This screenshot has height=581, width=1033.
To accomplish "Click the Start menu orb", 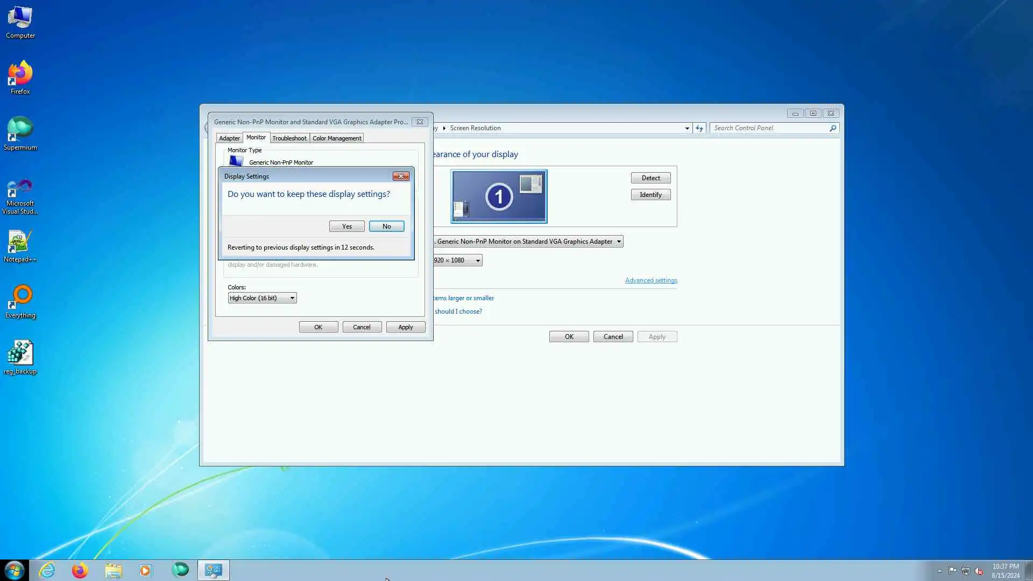I will (15, 570).
